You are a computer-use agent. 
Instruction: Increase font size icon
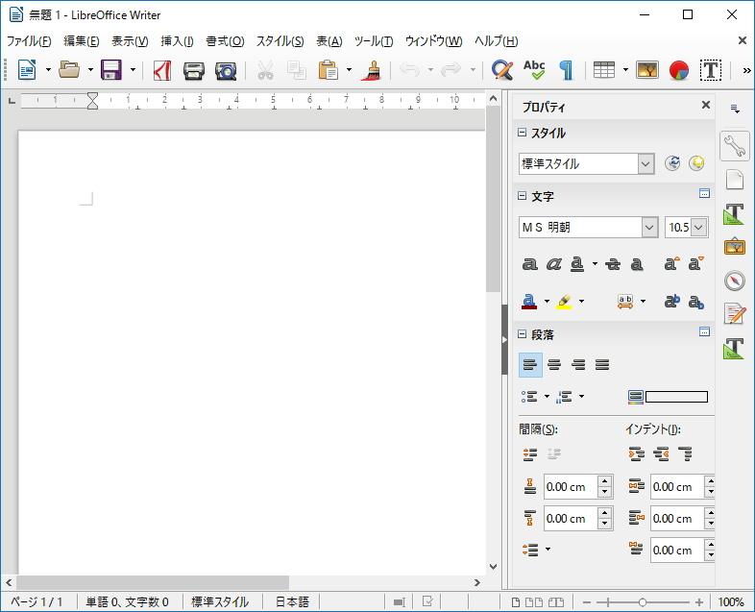671,263
